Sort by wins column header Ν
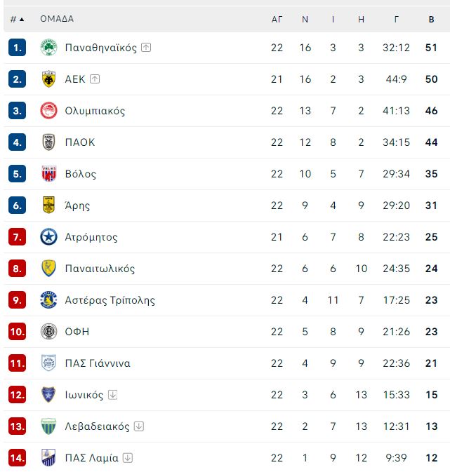 click(x=305, y=20)
